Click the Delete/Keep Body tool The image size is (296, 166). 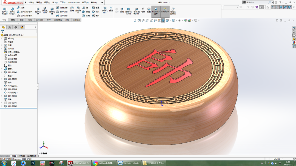[128, 11]
